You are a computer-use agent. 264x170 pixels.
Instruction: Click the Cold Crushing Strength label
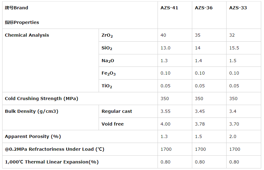tap(42, 99)
